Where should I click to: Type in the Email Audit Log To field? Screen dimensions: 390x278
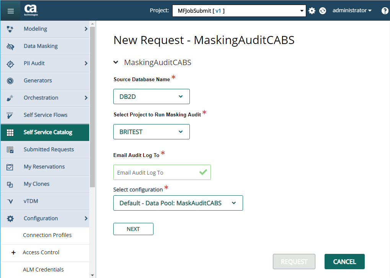click(x=157, y=172)
